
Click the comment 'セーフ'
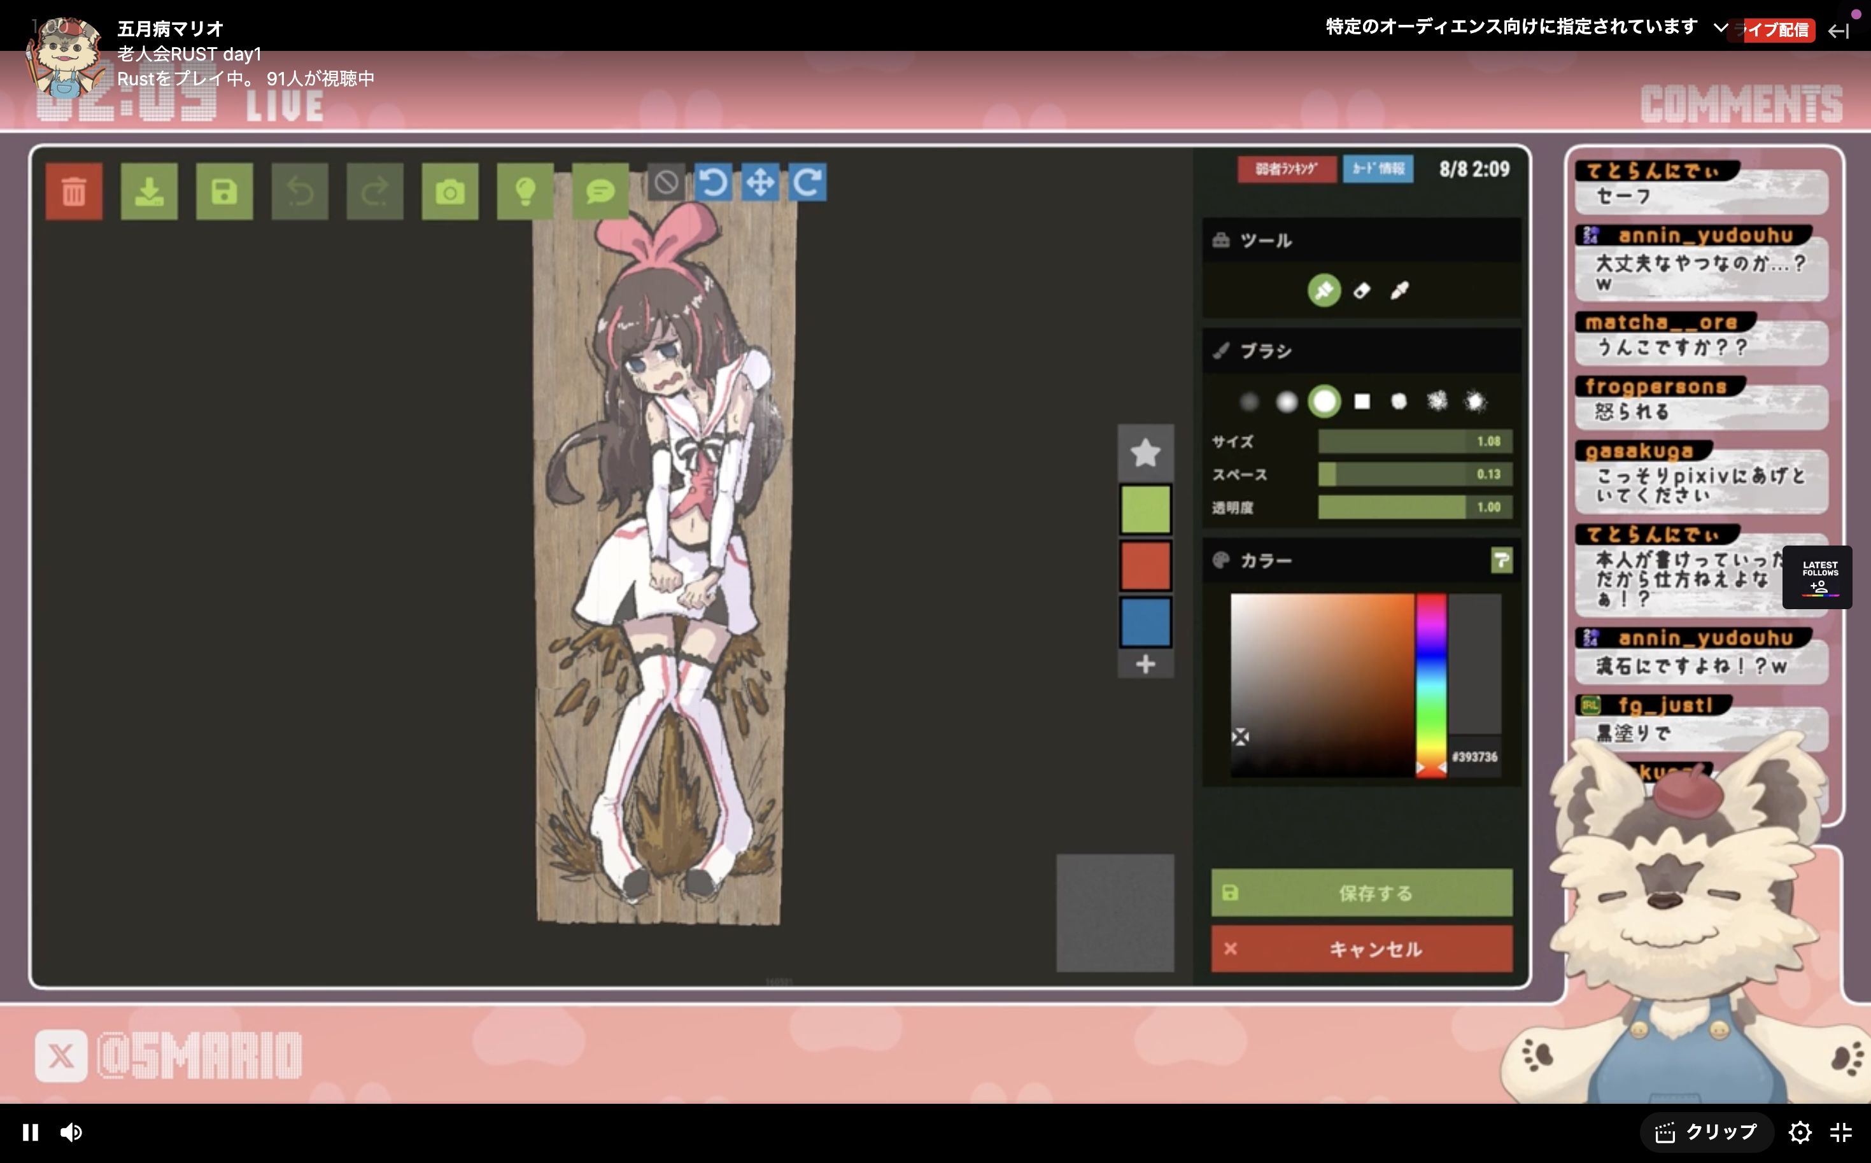click(1624, 196)
